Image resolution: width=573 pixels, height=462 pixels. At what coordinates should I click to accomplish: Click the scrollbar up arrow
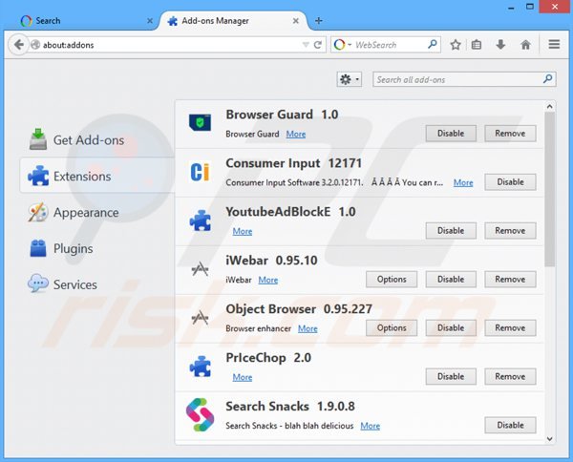click(x=549, y=107)
